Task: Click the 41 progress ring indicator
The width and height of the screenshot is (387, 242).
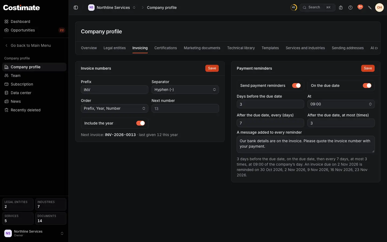Action: tap(294, 8)
